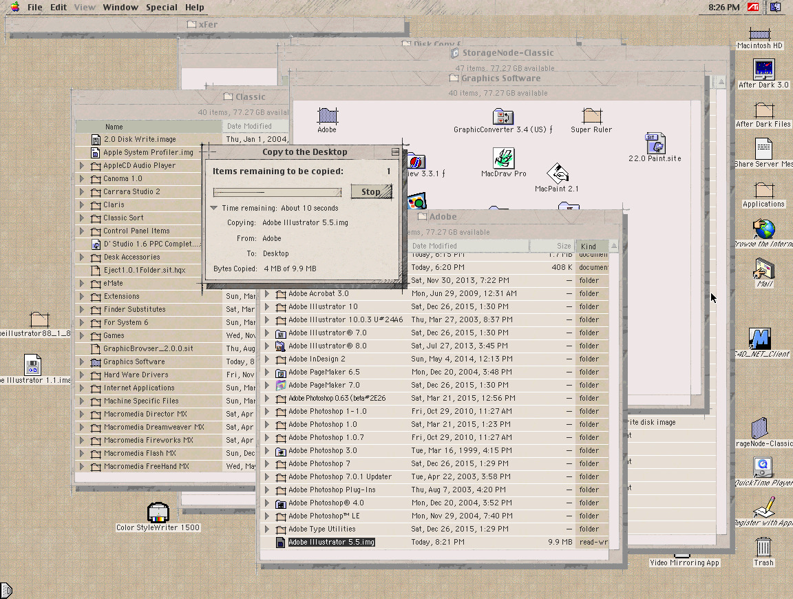Select the Adobe Illustrator® 8.0 folder icon
The width and height of the screenshot is (793, 599).
click(280, 346)
